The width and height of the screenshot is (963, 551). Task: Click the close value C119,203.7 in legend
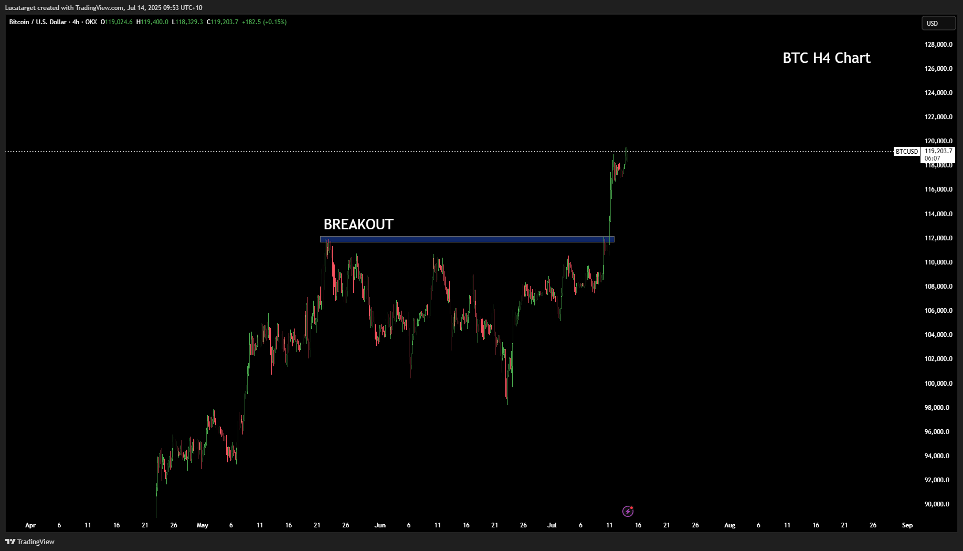click(223, 22)
